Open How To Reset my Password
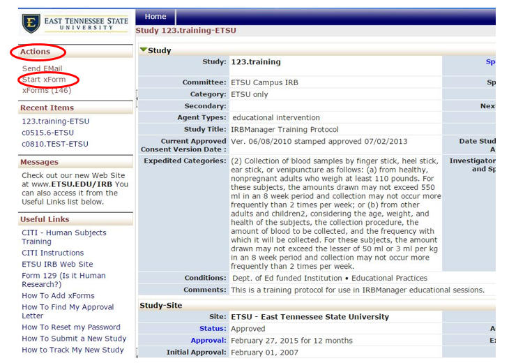Image resolution: width=509 pixels, height=363 pixels. 70,327
